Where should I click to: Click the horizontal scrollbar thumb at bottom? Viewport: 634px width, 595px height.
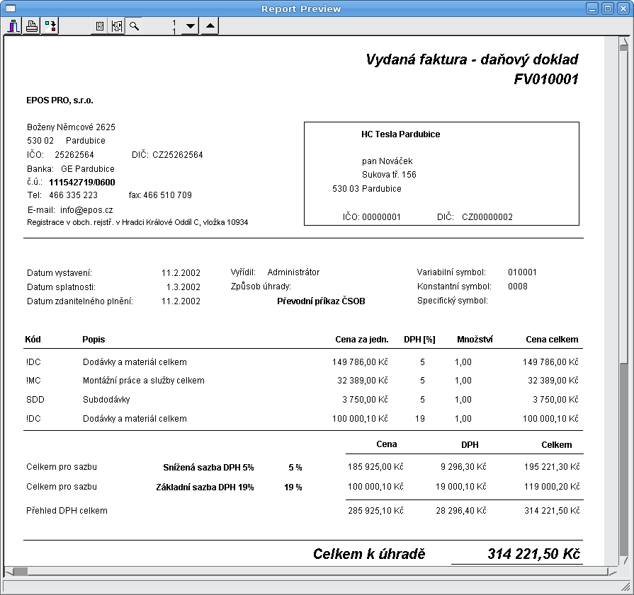[x=20, y=572]
